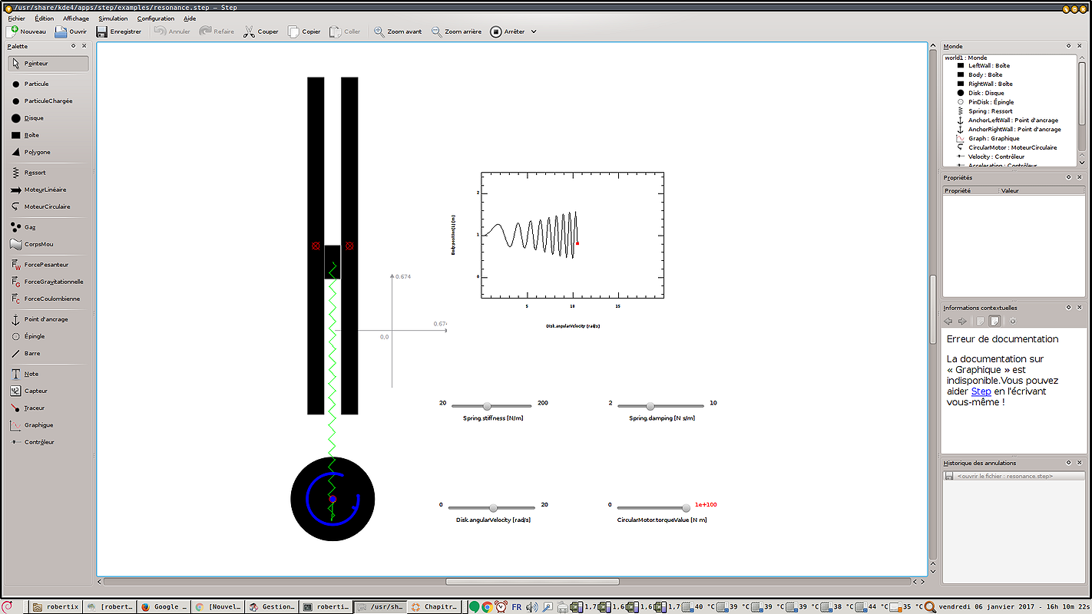Float the Monde panel

tap(1068, 47)
